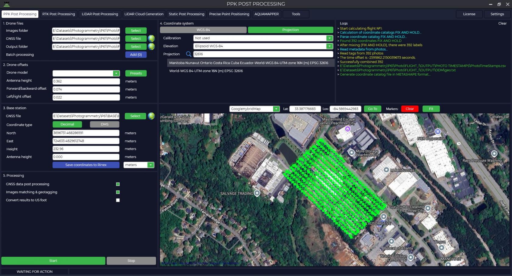
Task: Switch to RTK Post Processing tab
Action: pos(59,14)
